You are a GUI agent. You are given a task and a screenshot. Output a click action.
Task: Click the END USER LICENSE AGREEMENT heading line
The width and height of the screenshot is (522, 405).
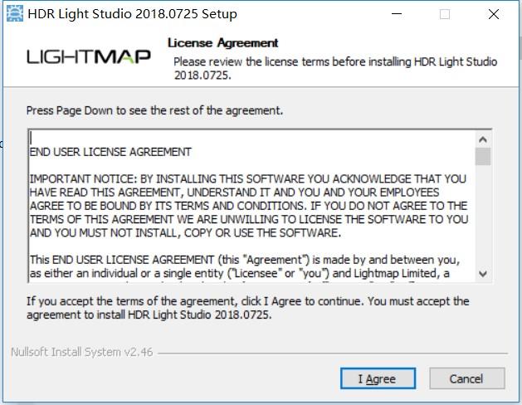pyautogui.click(x=110, y=152)
